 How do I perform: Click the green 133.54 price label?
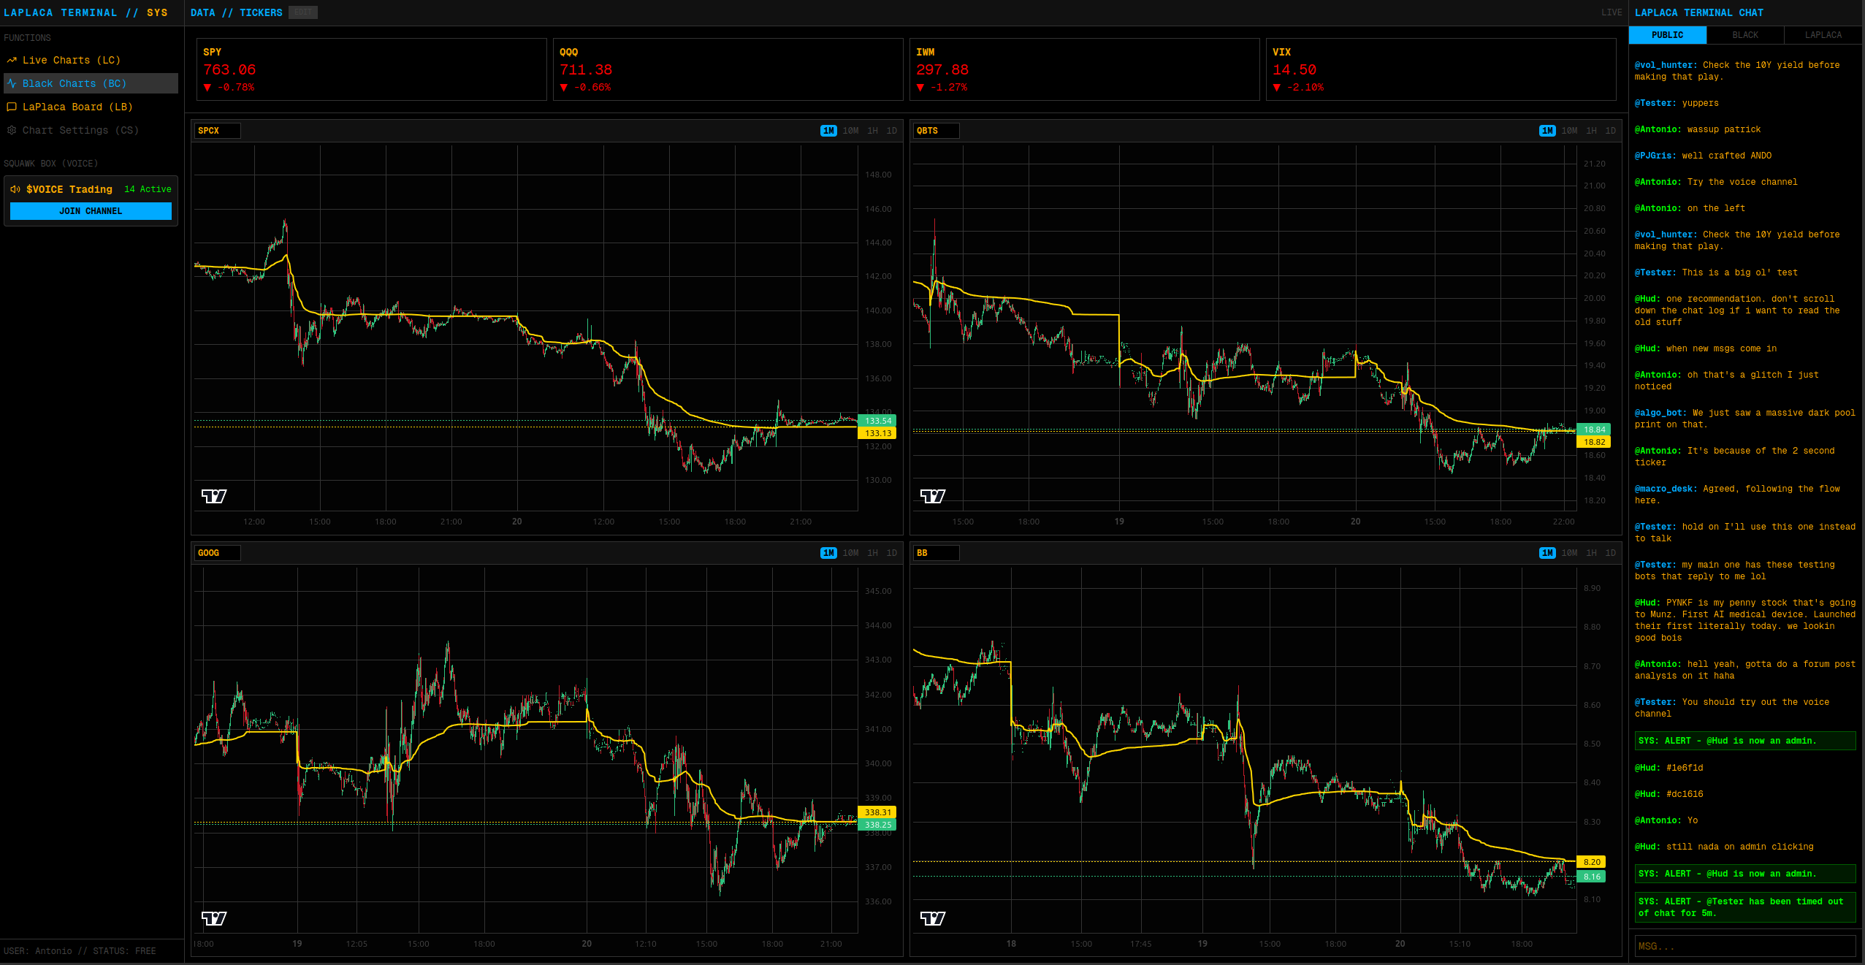click(877, 421)
